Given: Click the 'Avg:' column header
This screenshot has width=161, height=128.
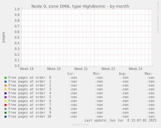Looking at the screenshot, I should 123,74.
